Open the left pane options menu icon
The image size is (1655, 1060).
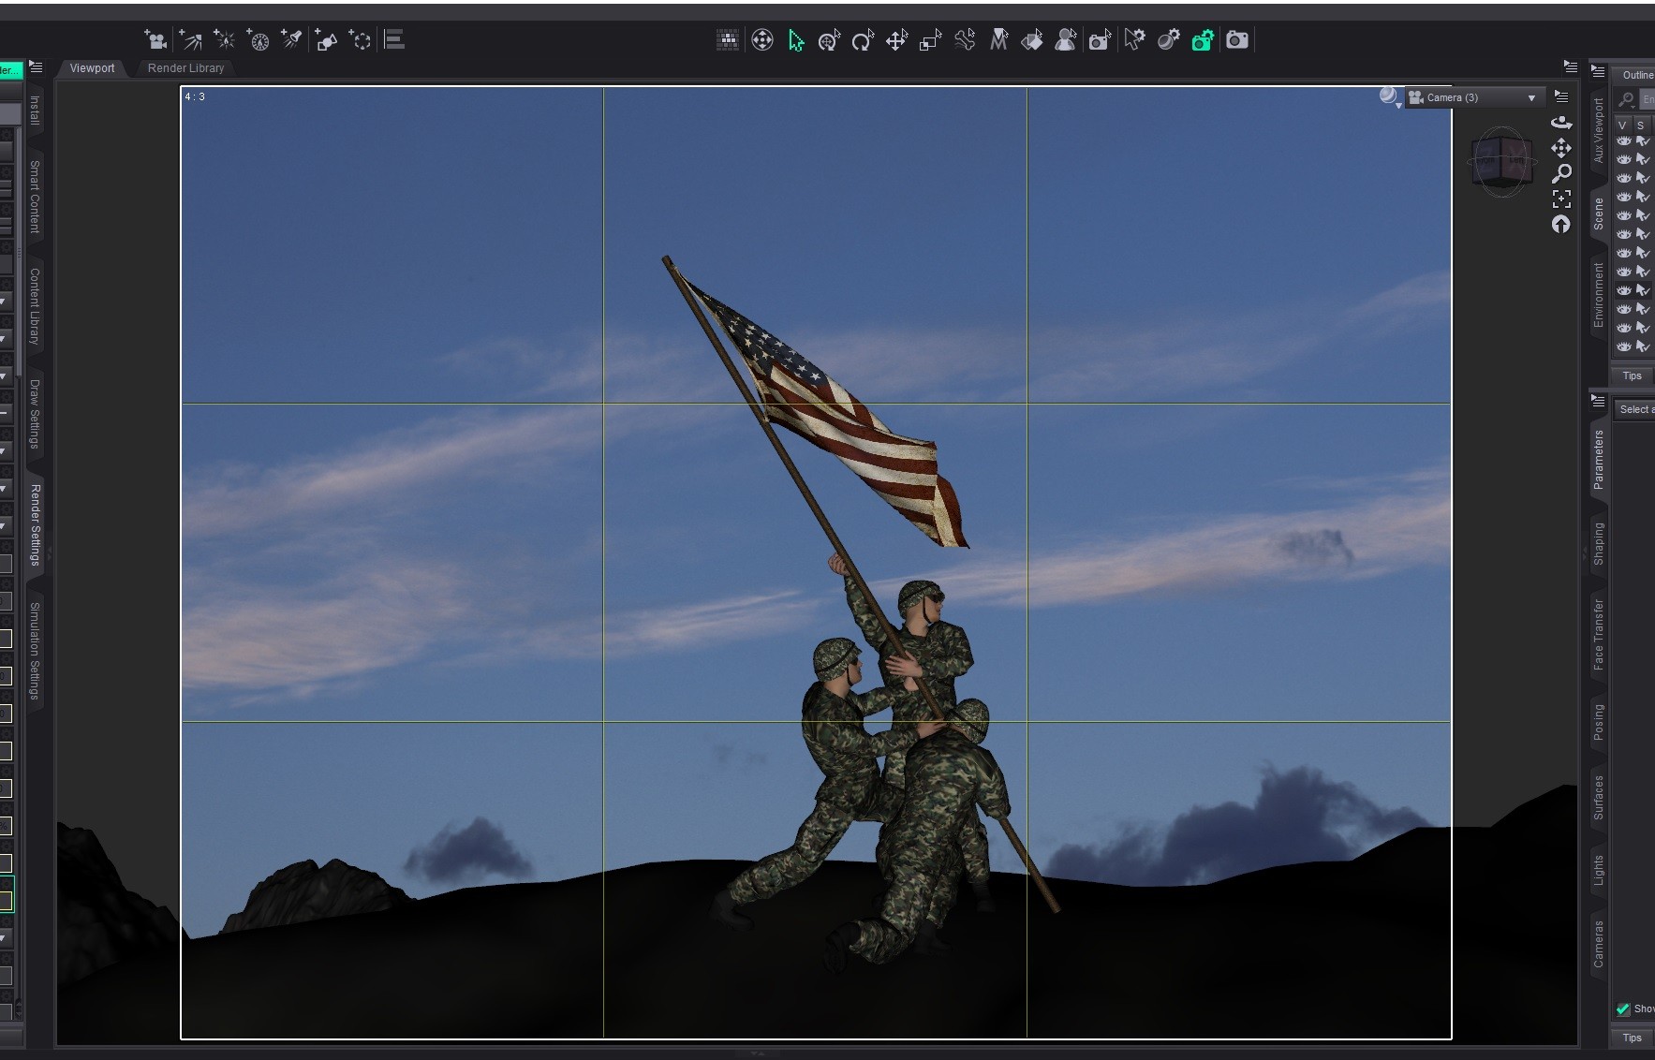pos(36,66)
